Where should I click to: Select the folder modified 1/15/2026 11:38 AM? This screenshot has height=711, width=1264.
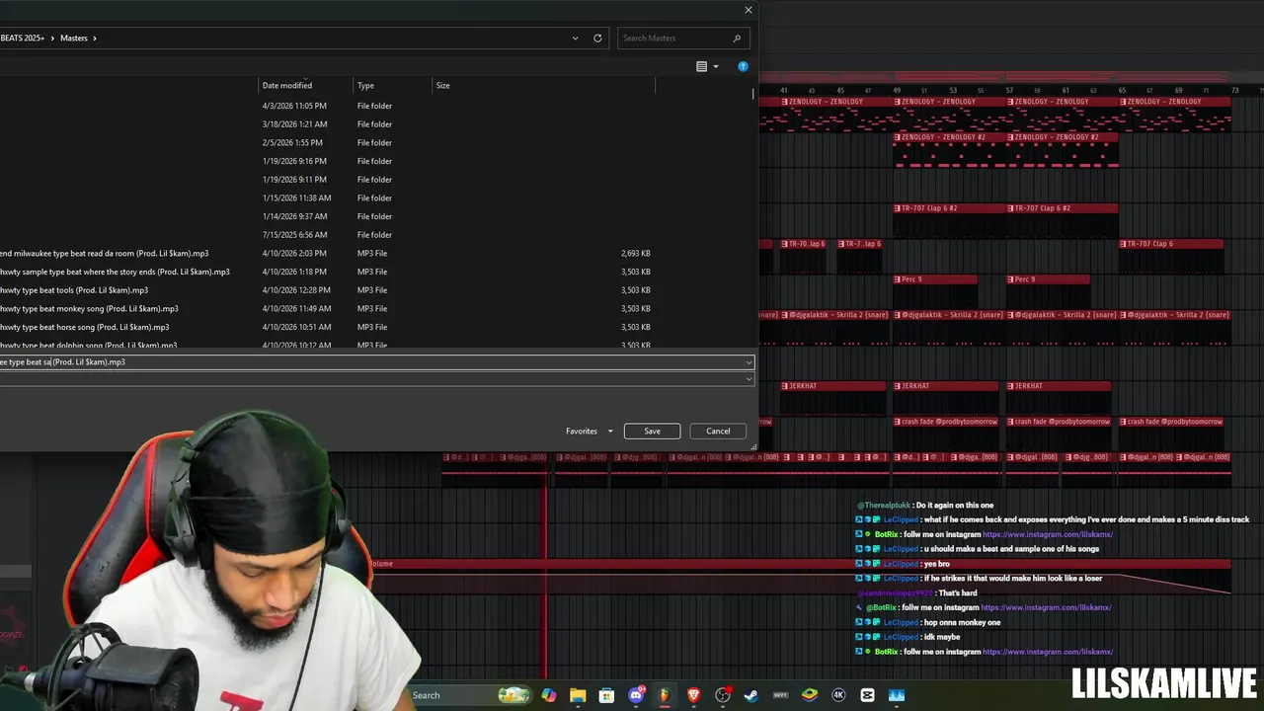click(x=327, y=197)
